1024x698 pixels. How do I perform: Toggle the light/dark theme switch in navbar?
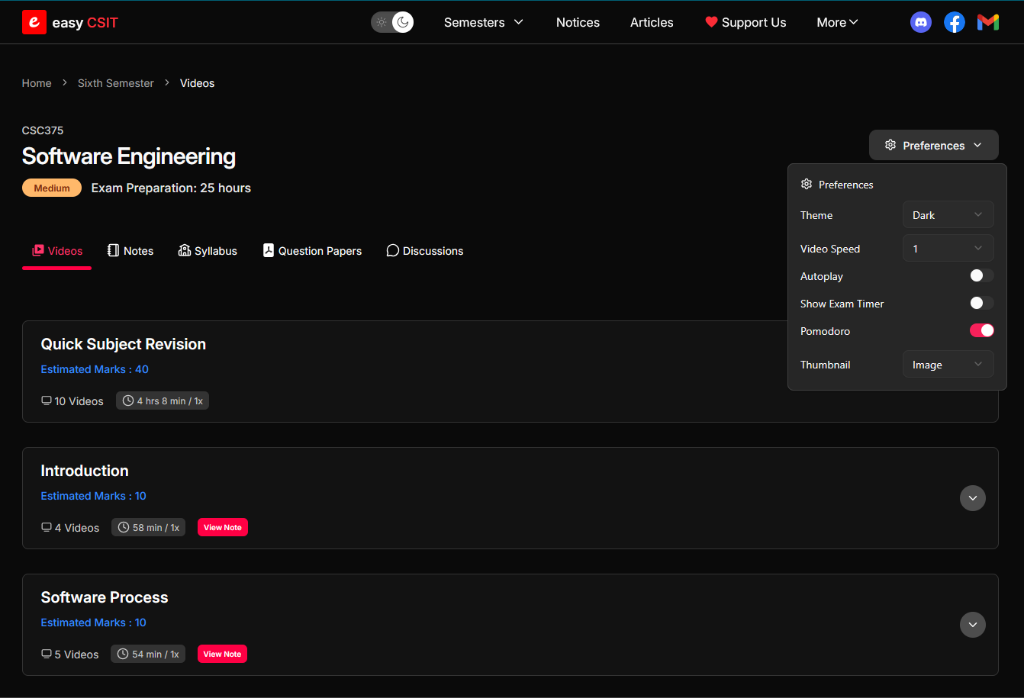392,22
